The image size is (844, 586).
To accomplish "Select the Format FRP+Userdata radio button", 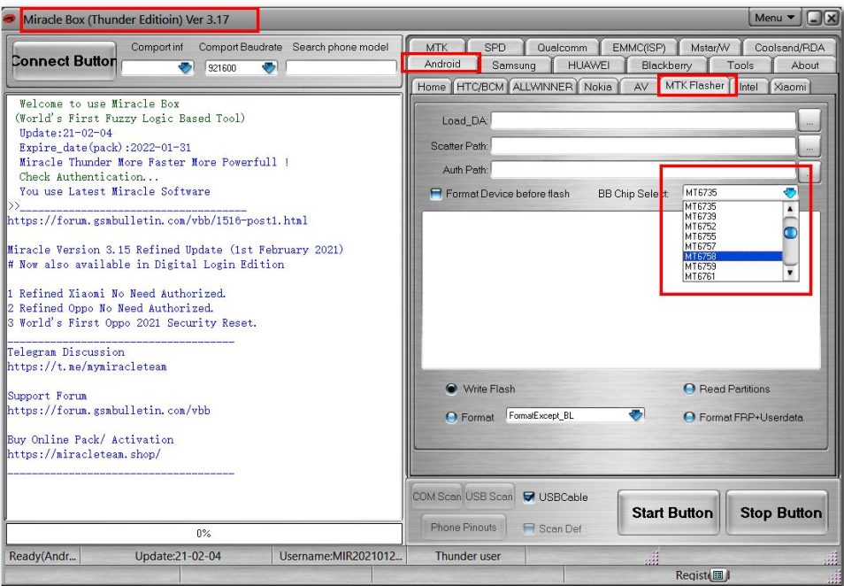I will point(689,418).
